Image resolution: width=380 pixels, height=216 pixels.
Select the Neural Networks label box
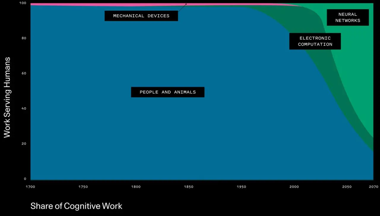coord(348,17)
